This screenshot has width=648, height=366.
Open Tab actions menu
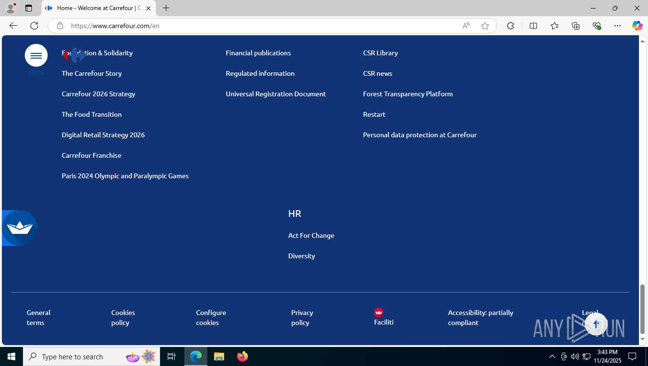29,8
